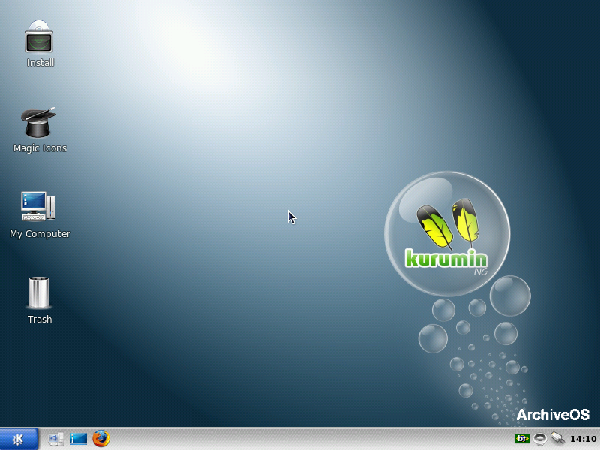Click the network plug tray icon

click(x=557, y=438)
